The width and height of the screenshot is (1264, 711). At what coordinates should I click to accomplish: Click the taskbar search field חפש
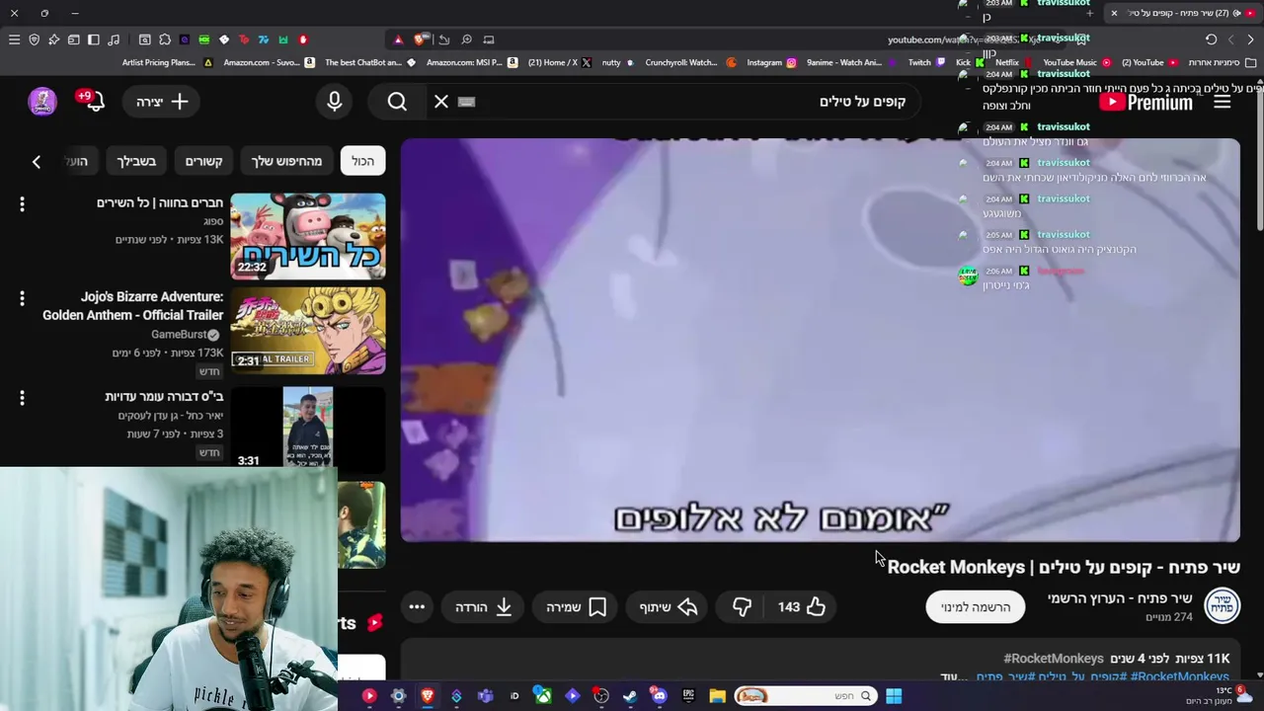click(804, 696)
